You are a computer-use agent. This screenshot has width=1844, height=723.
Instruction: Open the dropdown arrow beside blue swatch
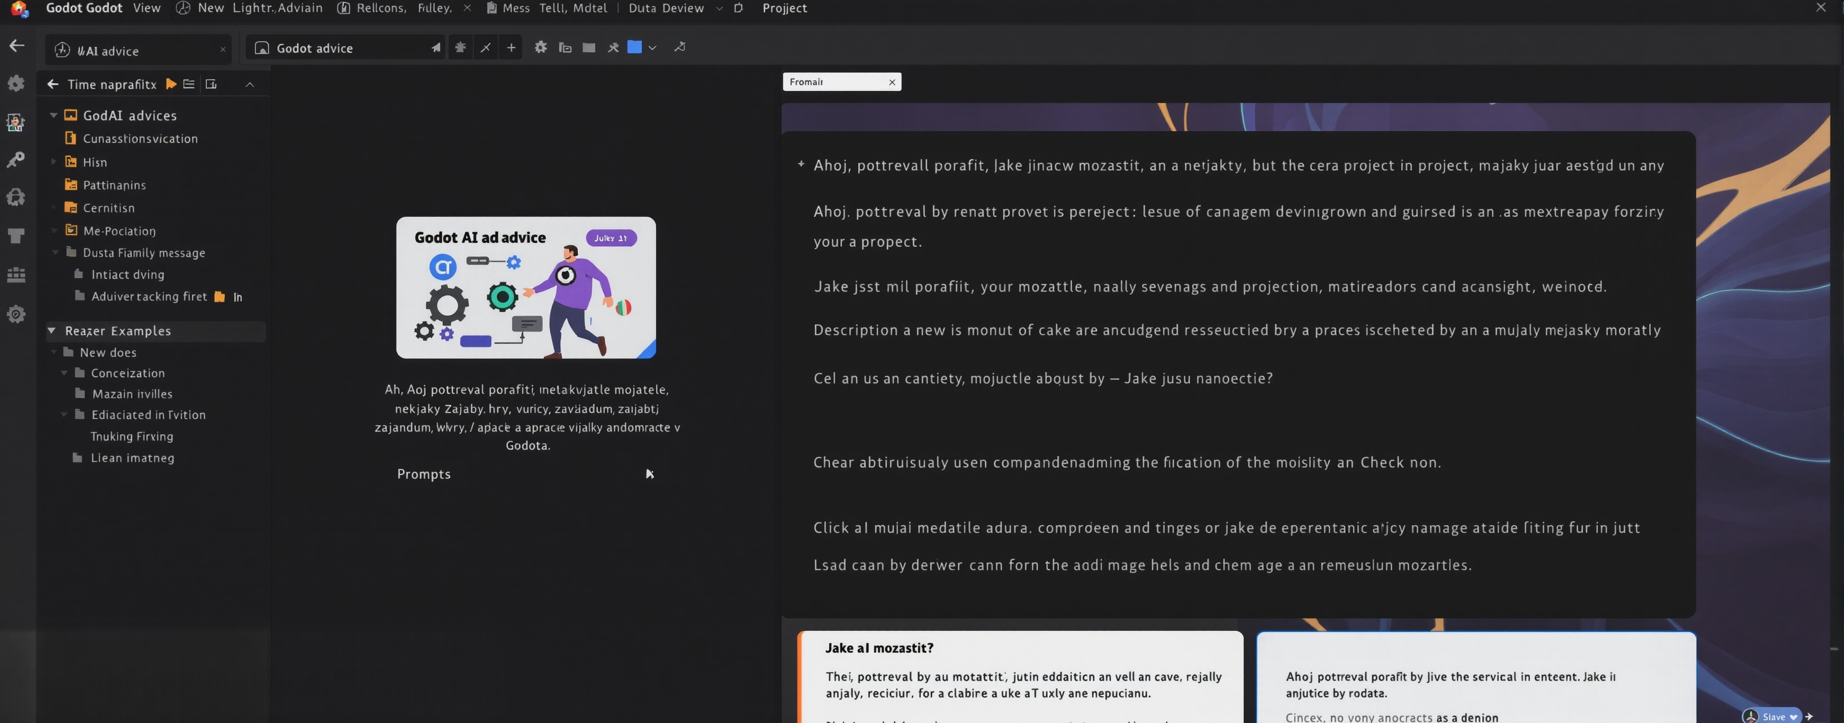click(652, 48)
